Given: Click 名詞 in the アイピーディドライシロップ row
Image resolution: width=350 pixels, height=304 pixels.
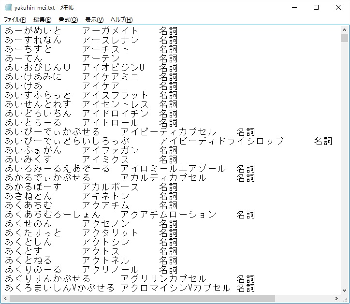Looking at the screenshot, I should pos(323,141).
